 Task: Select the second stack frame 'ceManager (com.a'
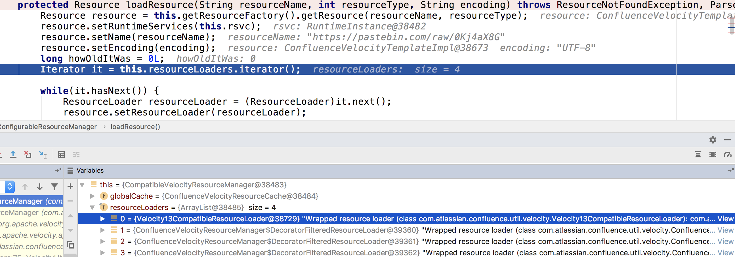point(31,213)
